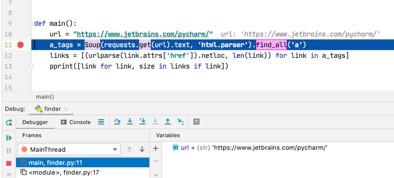394x178 pixels.
Task: Open the Evaluate Expression calculator
Action: (197, 122)
